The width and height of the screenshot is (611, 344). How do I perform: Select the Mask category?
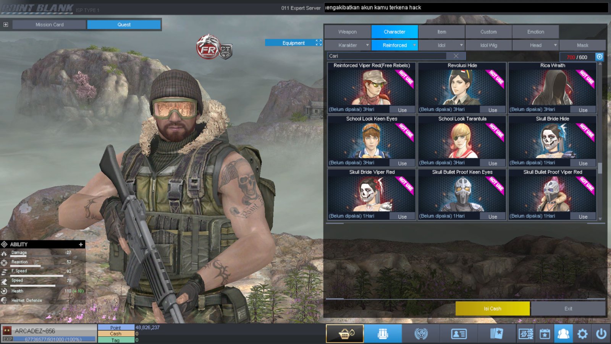tap(583, 45)
